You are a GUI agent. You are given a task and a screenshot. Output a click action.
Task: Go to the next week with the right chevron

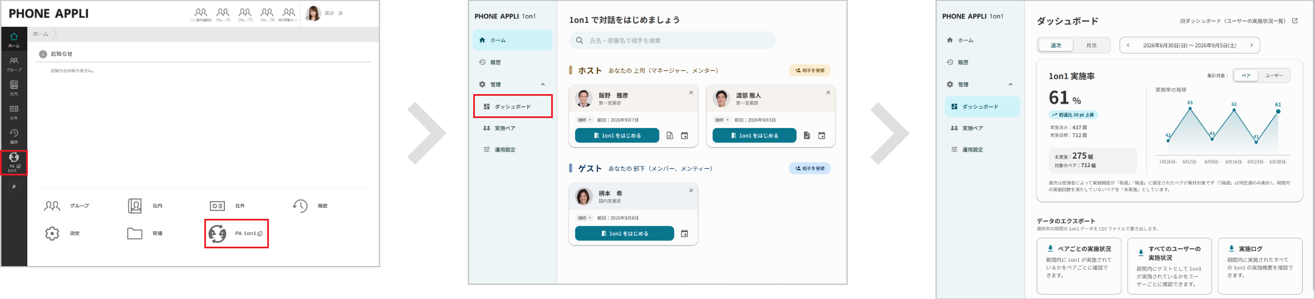pos(1252,45)
